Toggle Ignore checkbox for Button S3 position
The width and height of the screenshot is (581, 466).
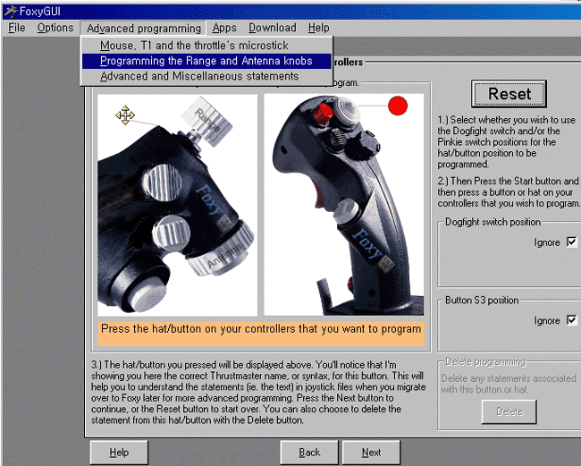click(572, 320)
